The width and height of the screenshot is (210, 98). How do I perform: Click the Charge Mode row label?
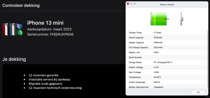135,62
